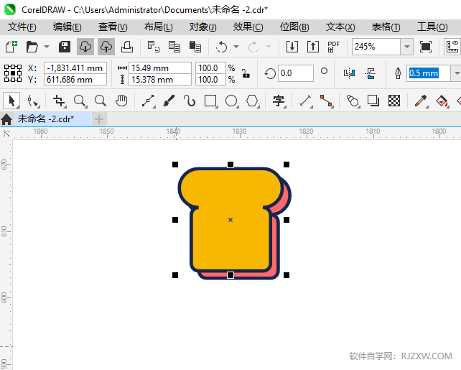Select the Transparency checkerboard tool
The height and width of the screenshot is (370, 461).
[x=394, y=101]
